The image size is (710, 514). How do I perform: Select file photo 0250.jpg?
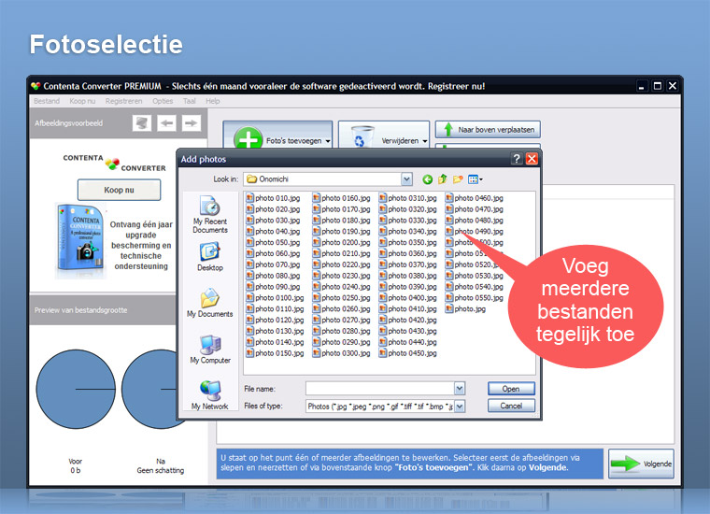coord(341,297)
